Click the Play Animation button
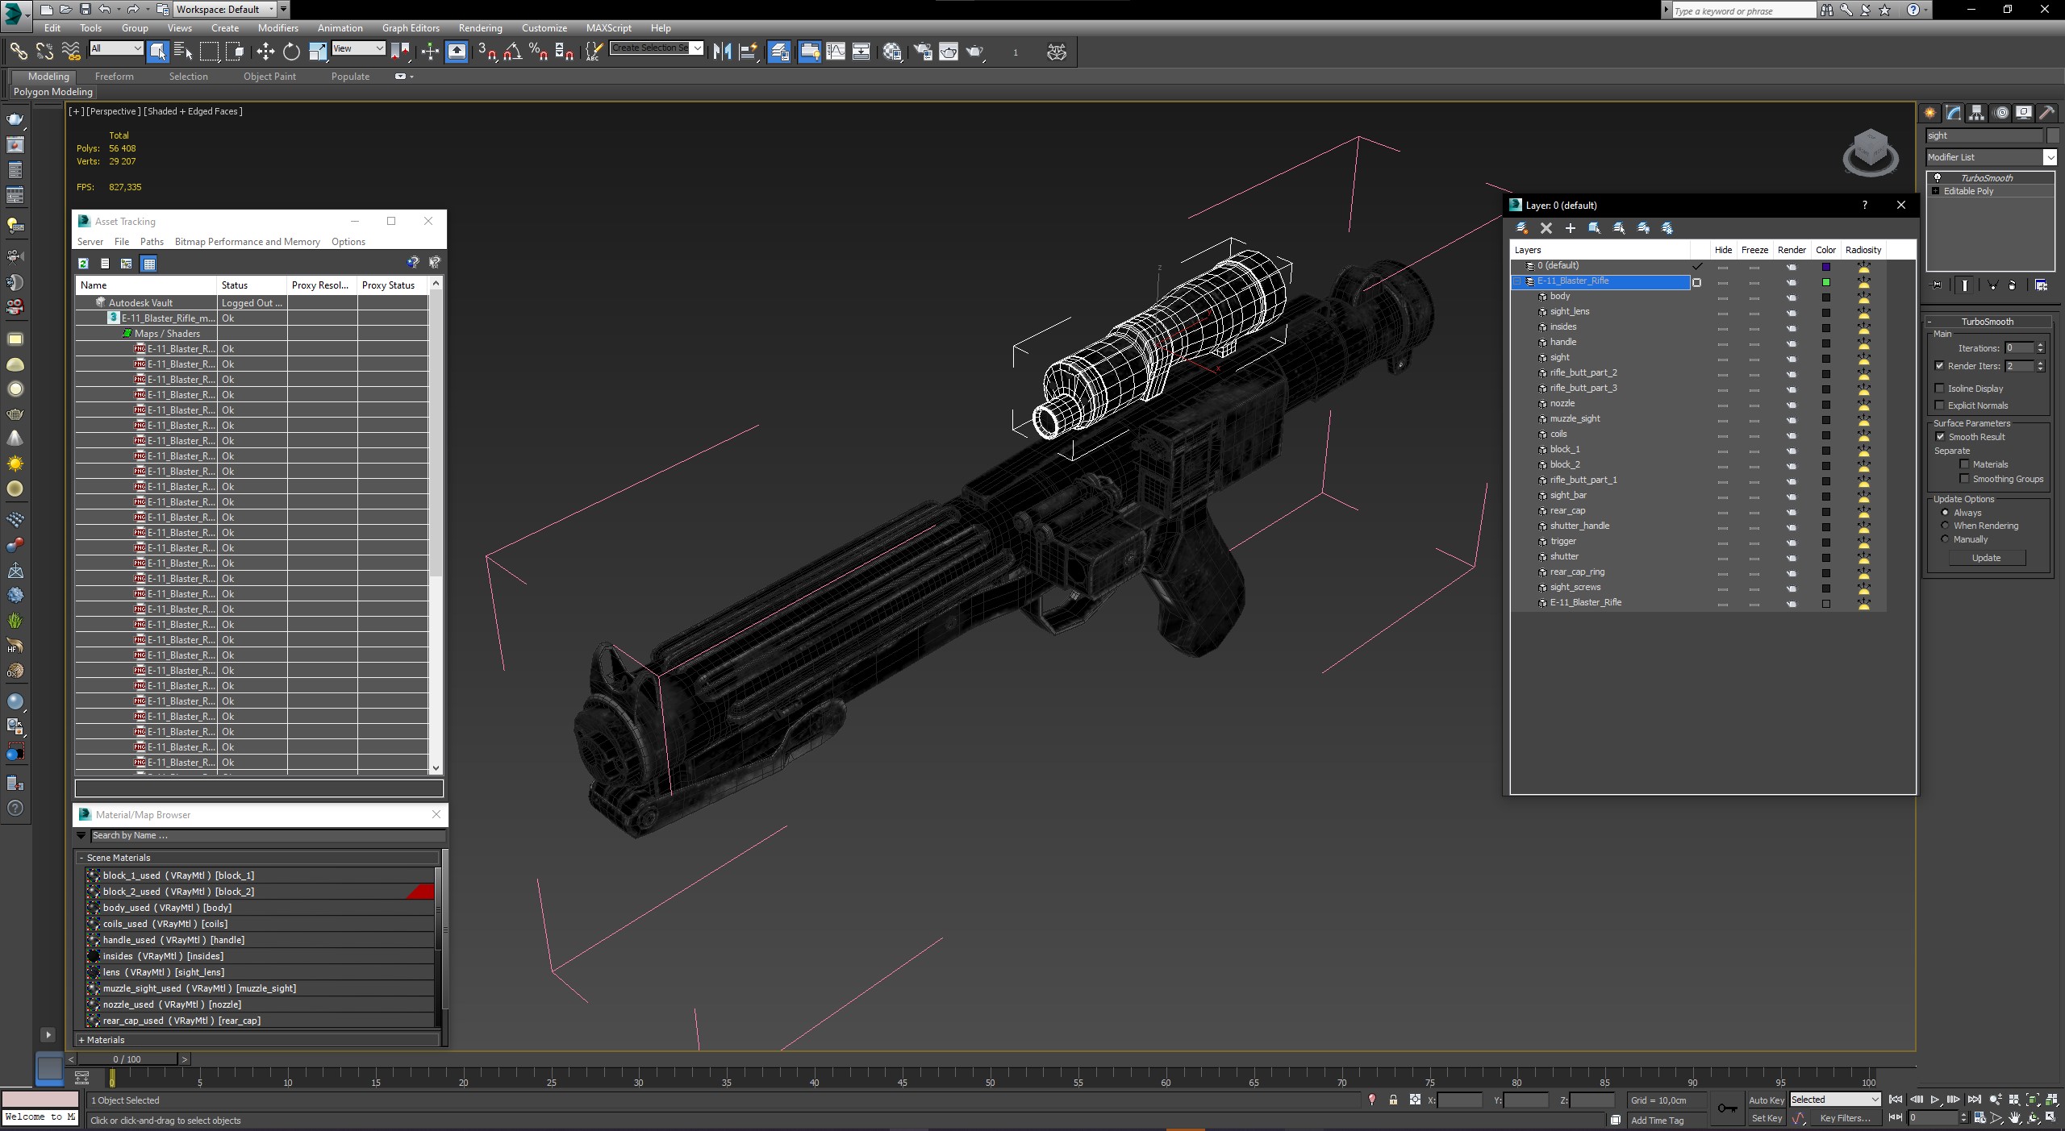Image resolution: width=2065 pixels, height=1131 pixels. pos(1934,1100)
